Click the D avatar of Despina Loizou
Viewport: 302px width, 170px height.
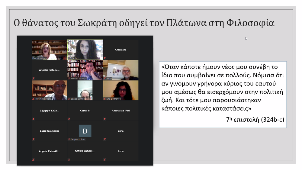[85, 131]
